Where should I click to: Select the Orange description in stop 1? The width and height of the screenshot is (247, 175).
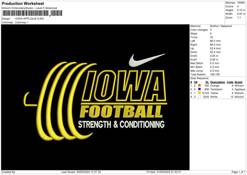click(x=215, y=85)
